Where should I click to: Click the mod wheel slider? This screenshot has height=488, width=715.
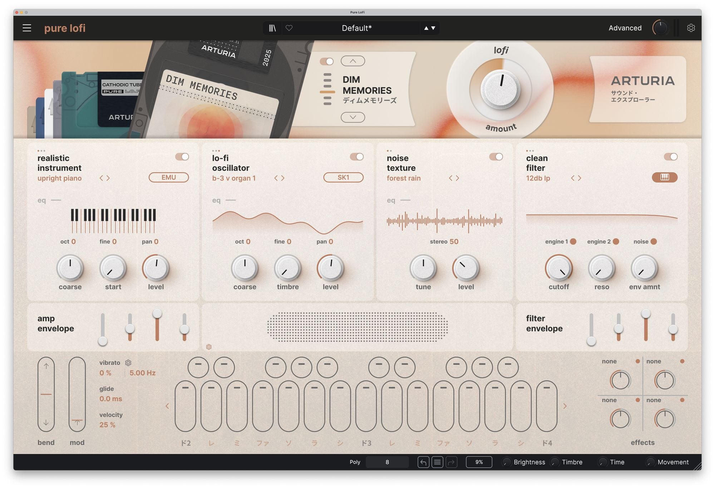click(77, 394)
